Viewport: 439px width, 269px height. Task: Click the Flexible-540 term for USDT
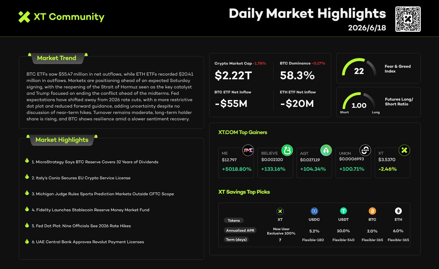[343, 240]
